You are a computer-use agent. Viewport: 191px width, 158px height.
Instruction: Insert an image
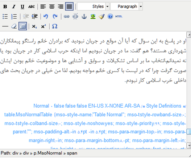tap(93, 16)
